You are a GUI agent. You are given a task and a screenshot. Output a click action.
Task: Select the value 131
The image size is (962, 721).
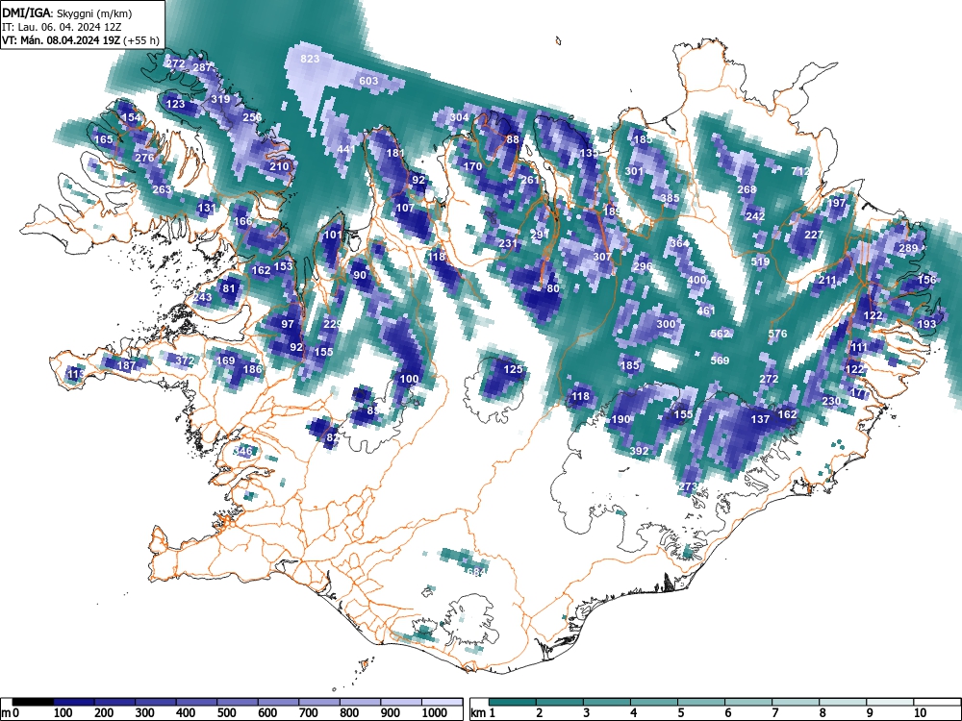(x=207, y=208)
